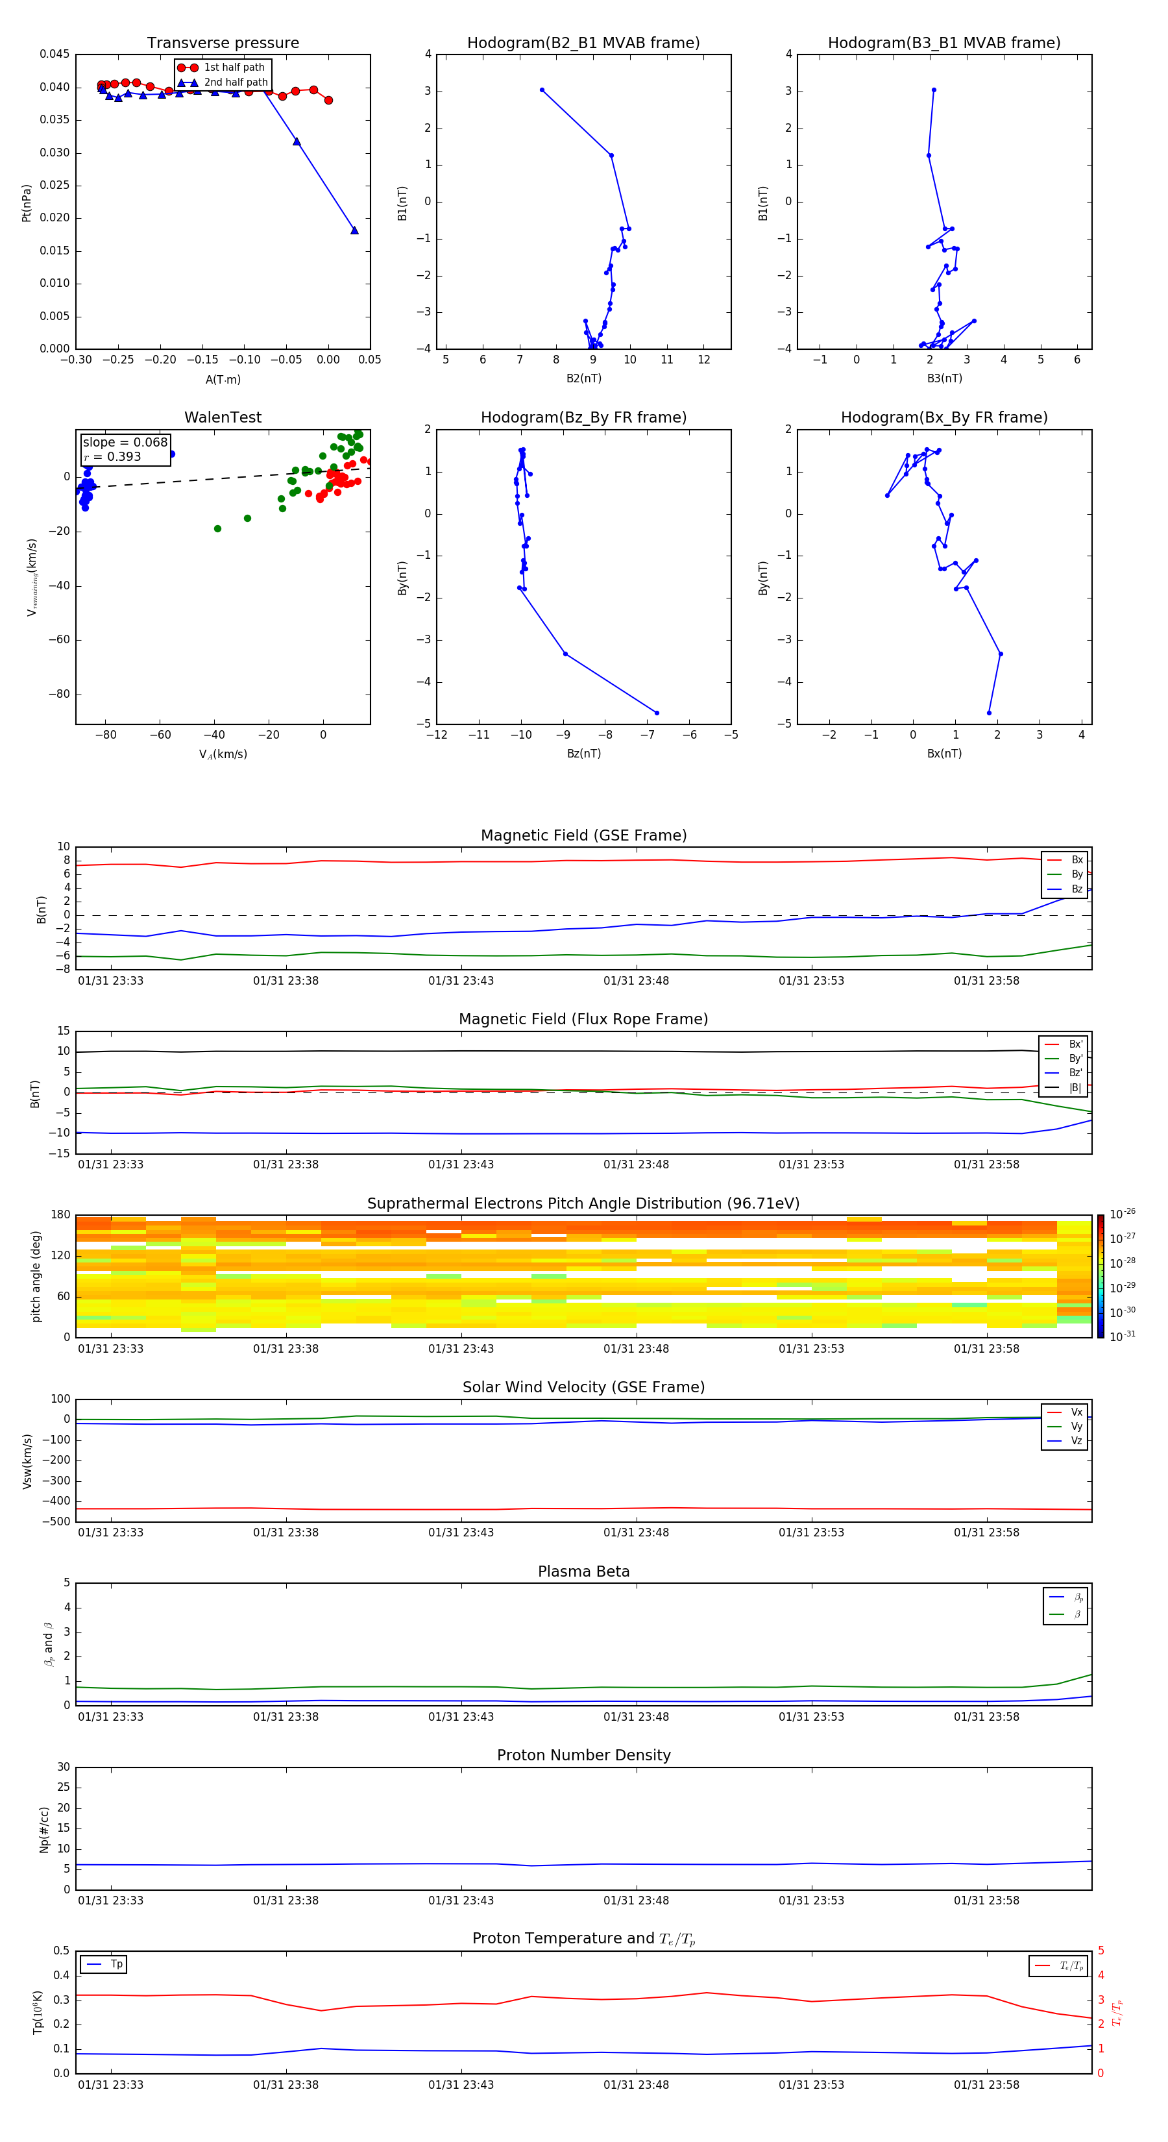1168x2142 pixels.
Task: Click "01/31 23:33" tick under Proton Temperature plot
Action: [110, 2085]
